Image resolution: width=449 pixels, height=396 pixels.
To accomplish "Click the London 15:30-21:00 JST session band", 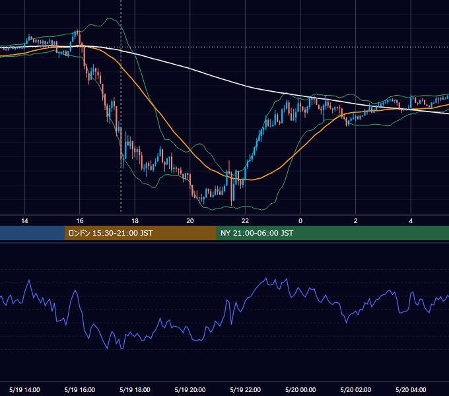I will click(140, 233).
